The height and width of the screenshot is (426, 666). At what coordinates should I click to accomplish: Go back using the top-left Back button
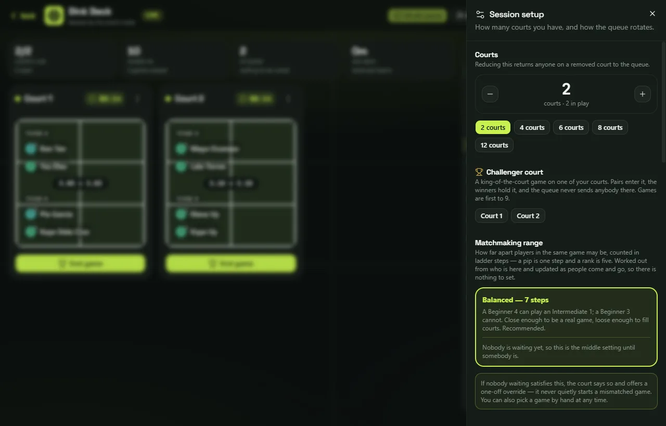(23, 16)
